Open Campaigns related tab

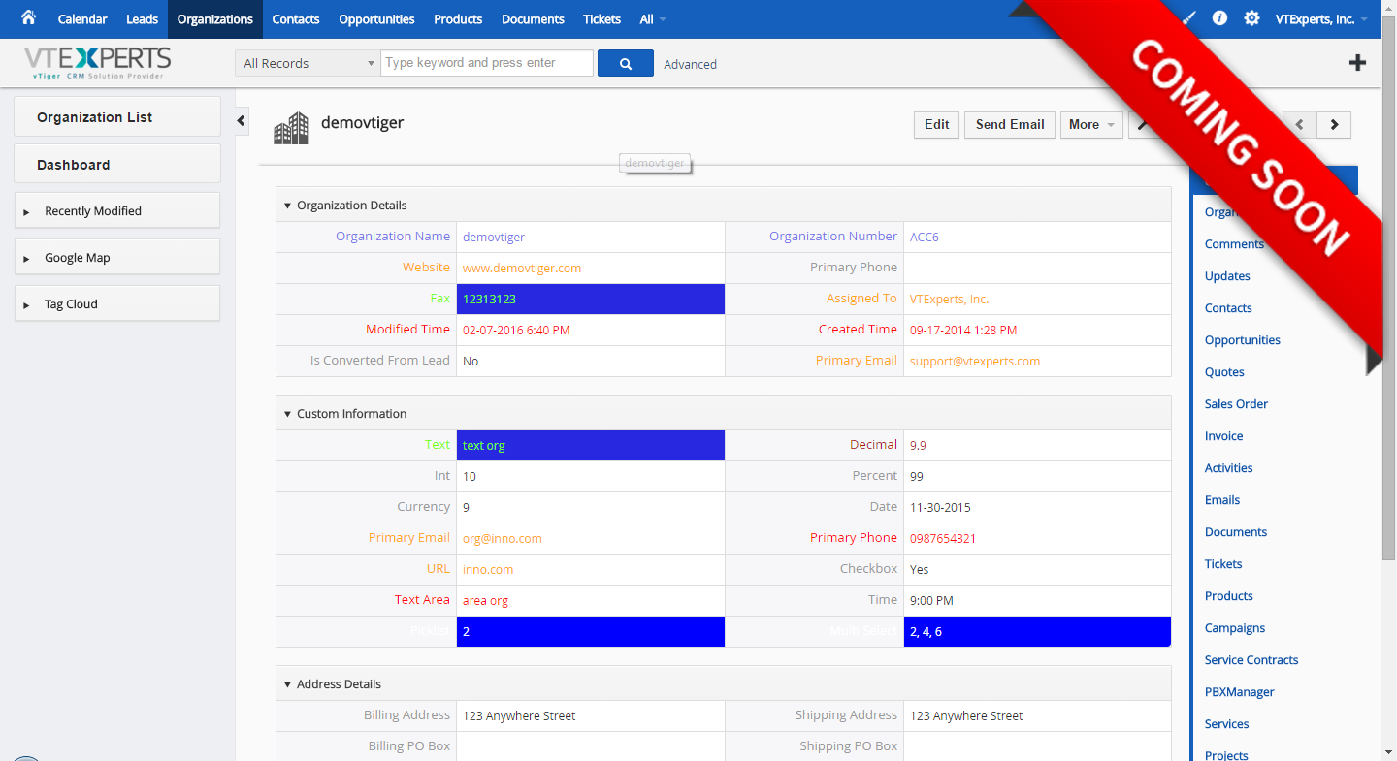[1235, 628]
